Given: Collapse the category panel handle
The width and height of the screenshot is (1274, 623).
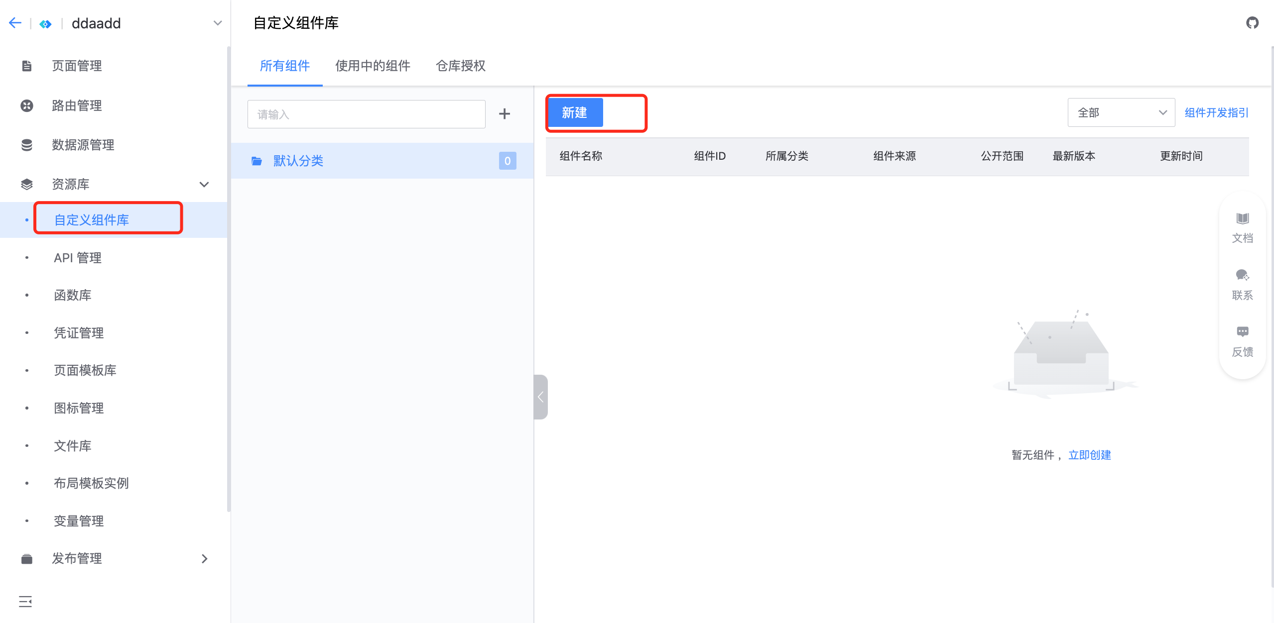Looking at the screenshot, I should pos(540,397).
